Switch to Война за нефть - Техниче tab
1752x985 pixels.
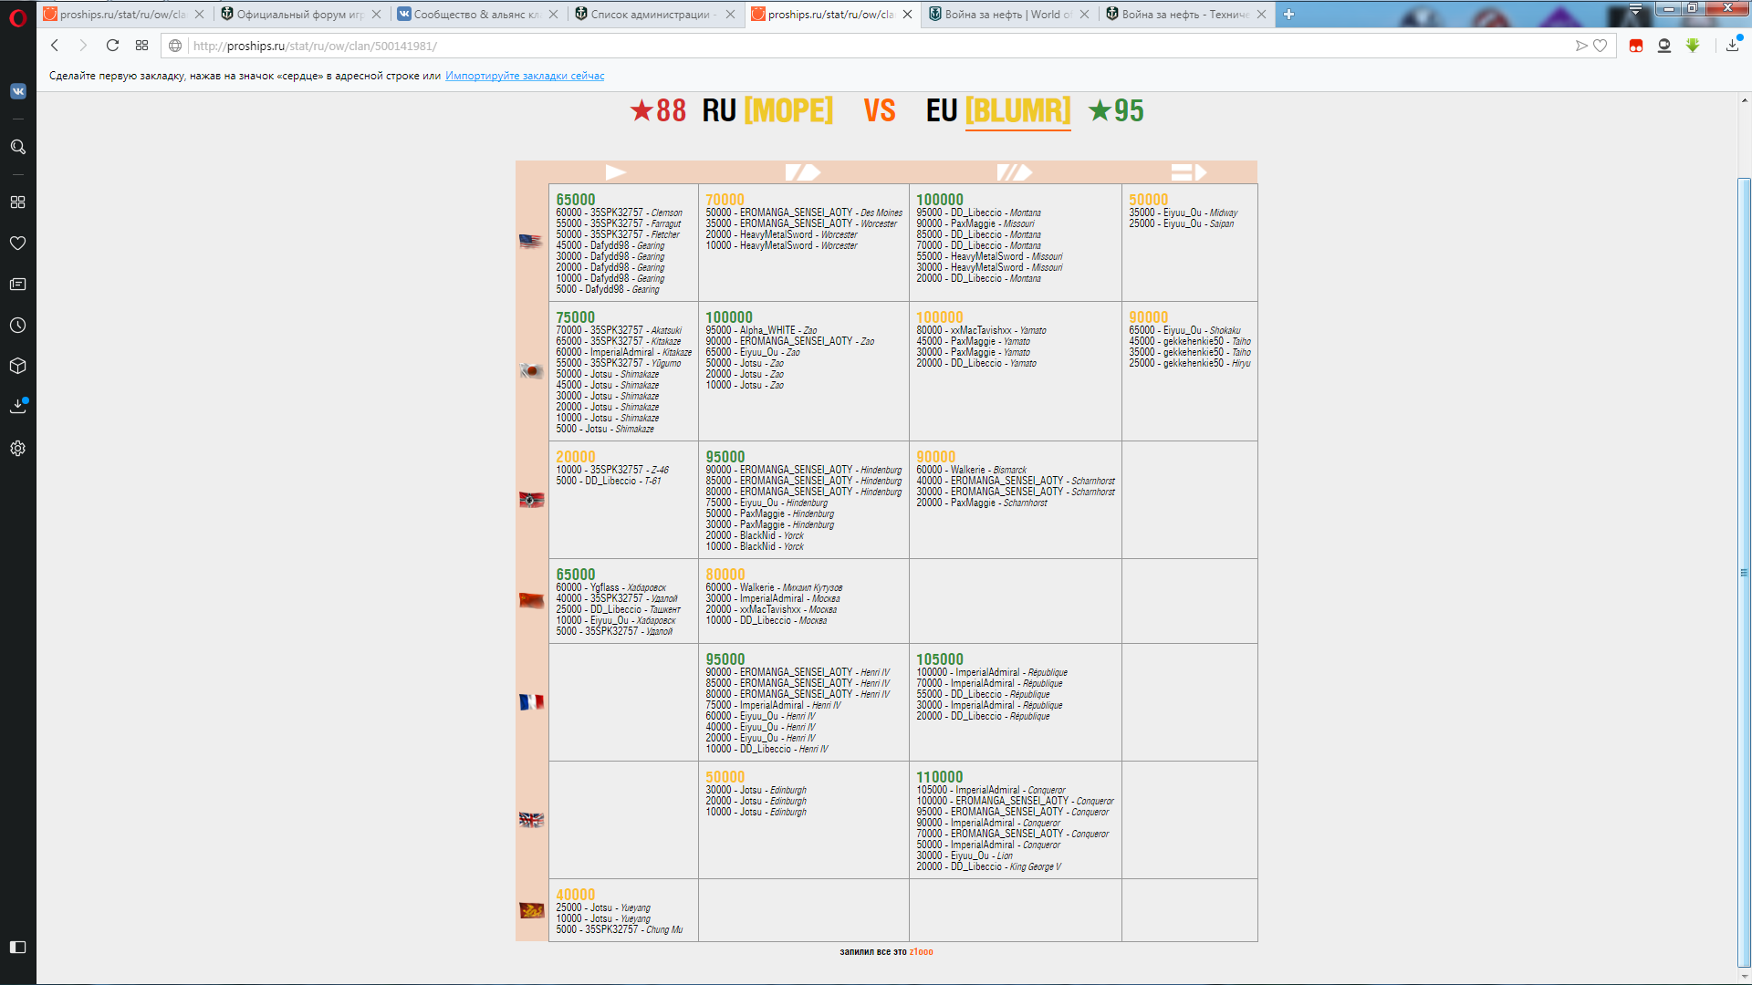click(x=1184, y=15)
